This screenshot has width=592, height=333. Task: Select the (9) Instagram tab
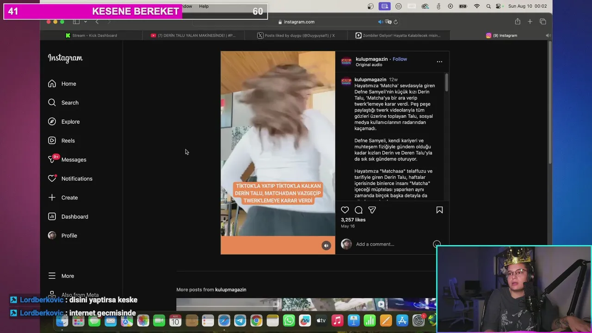[x=501, y=35]
